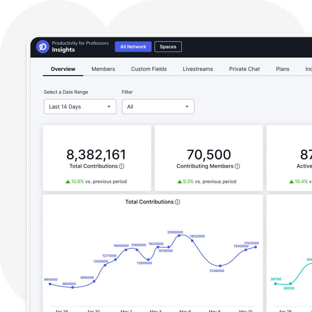Open the Filter dropdown set to All

(158, 107)
